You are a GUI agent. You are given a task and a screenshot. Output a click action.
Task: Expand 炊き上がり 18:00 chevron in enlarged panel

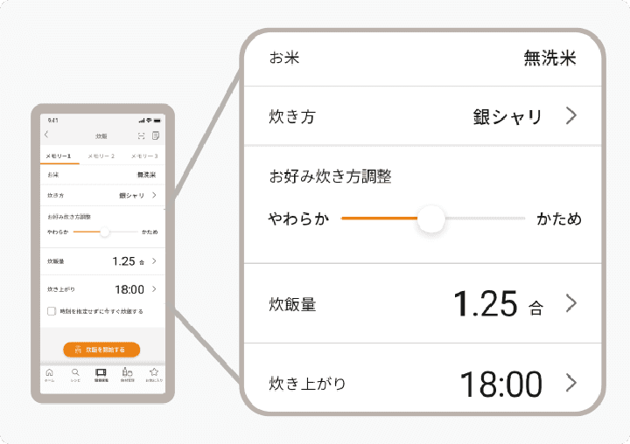570,383
